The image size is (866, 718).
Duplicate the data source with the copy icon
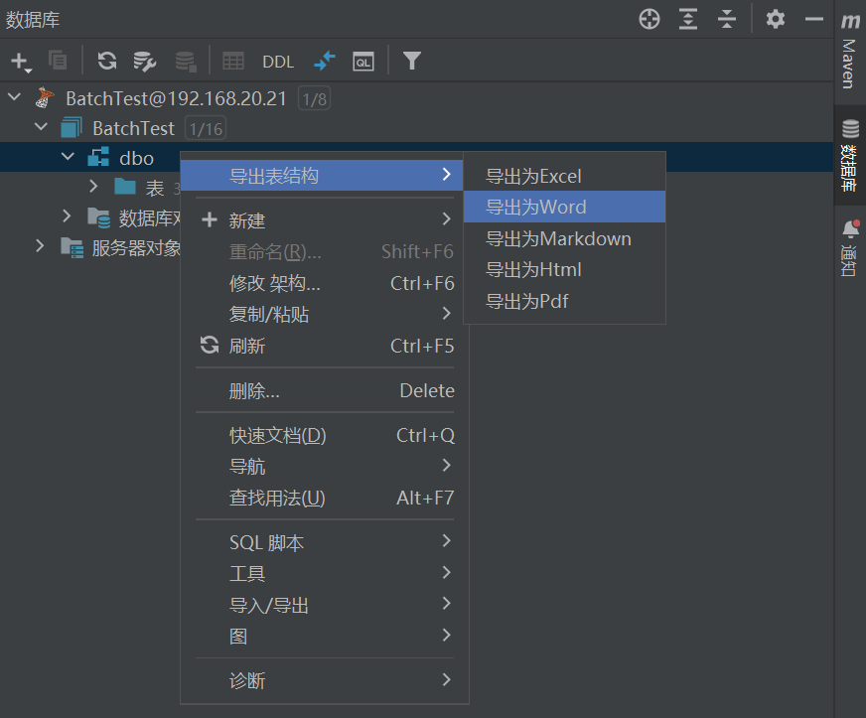(x=57, y=61)
